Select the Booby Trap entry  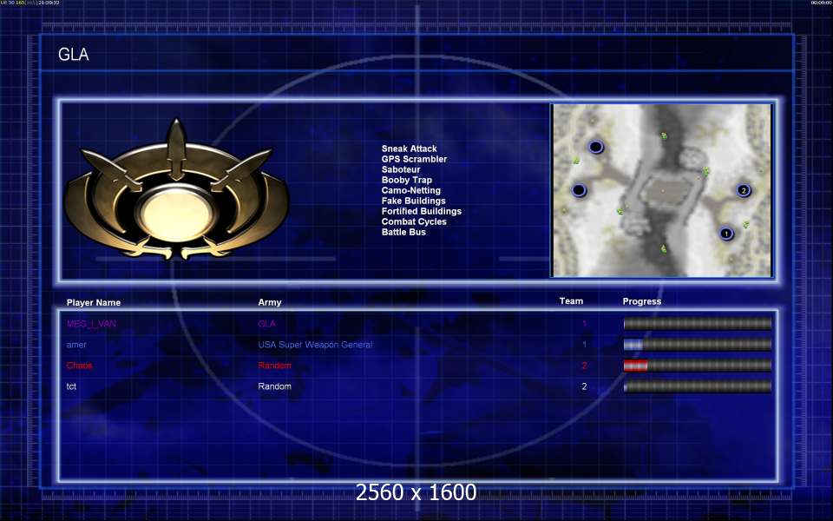click(x=406, y=180)
